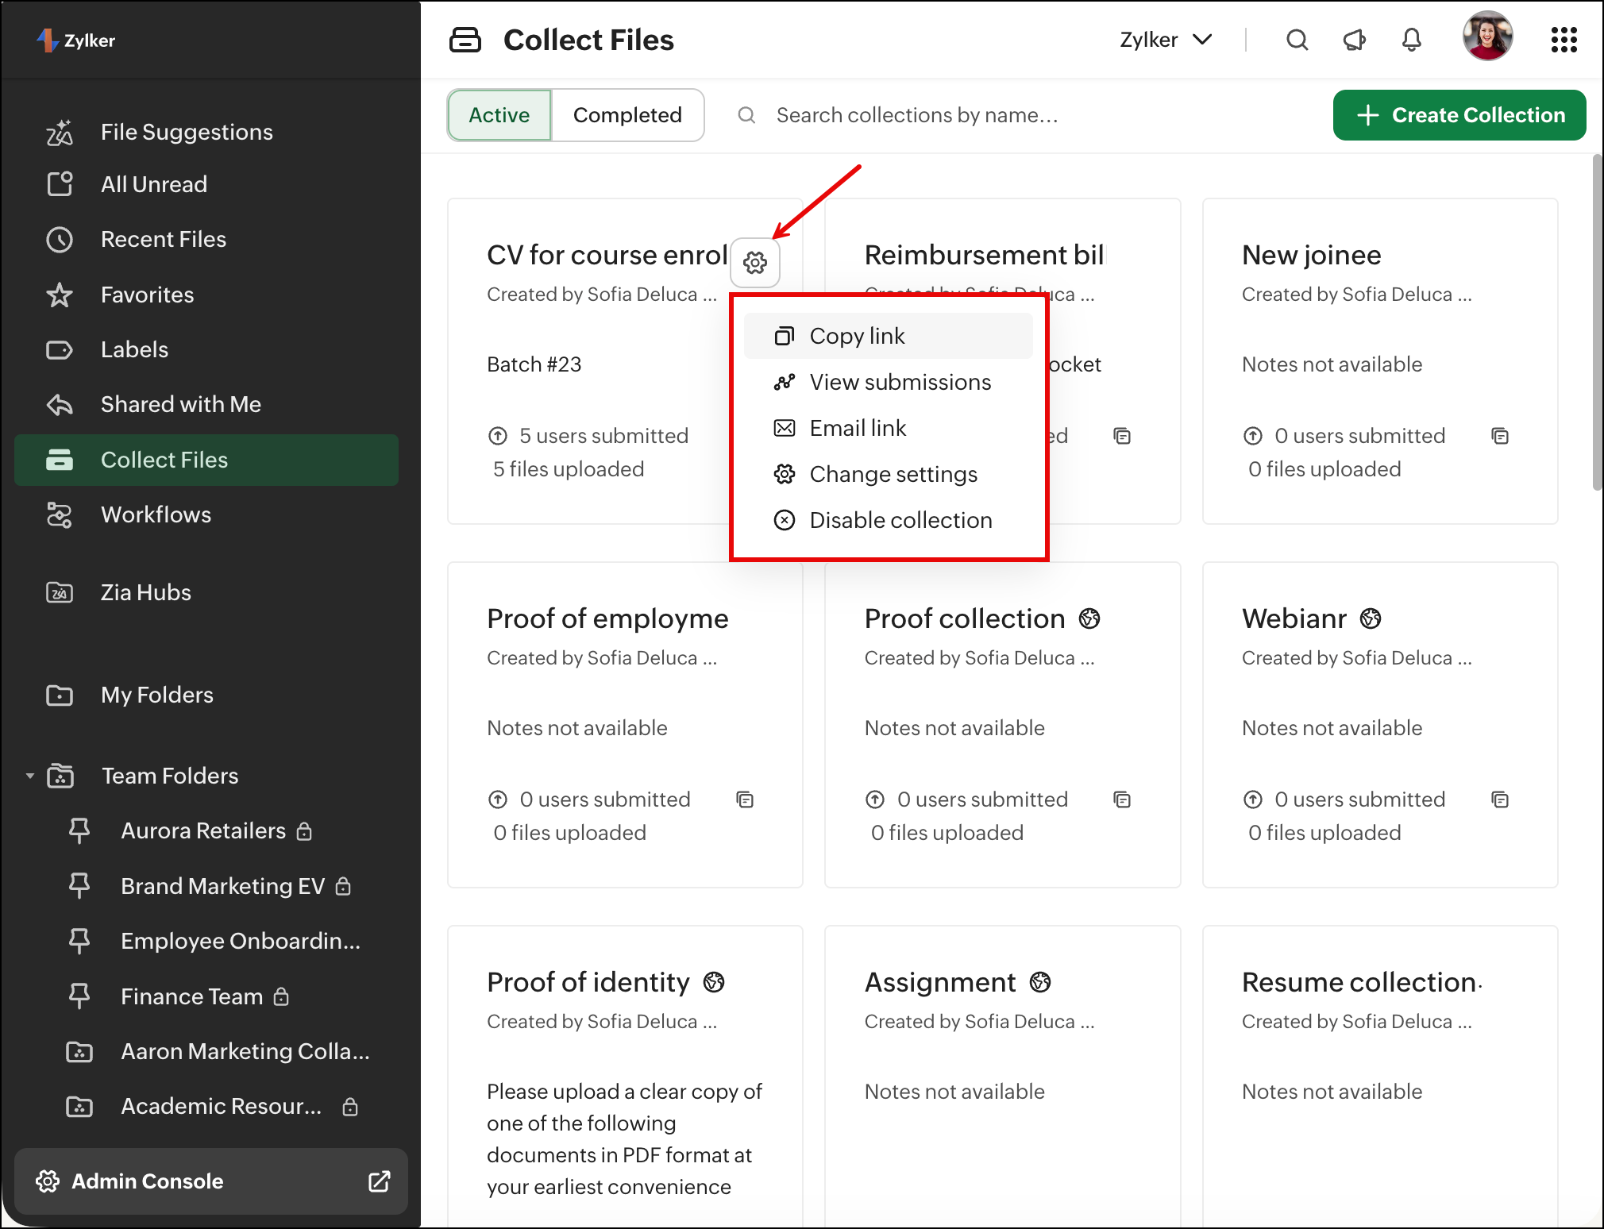Viewport: 1604px width, 1229px height.
Task: Copy link icon on New joinee card
Action: (x=1499, y=436)
